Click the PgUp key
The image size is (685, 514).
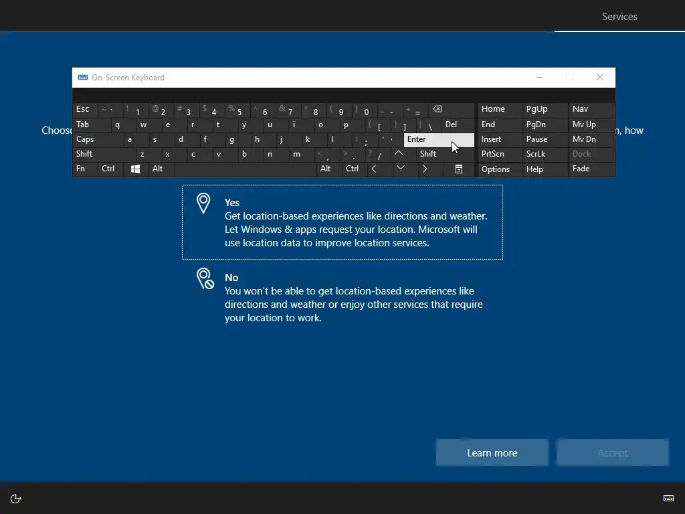(545, 110)
